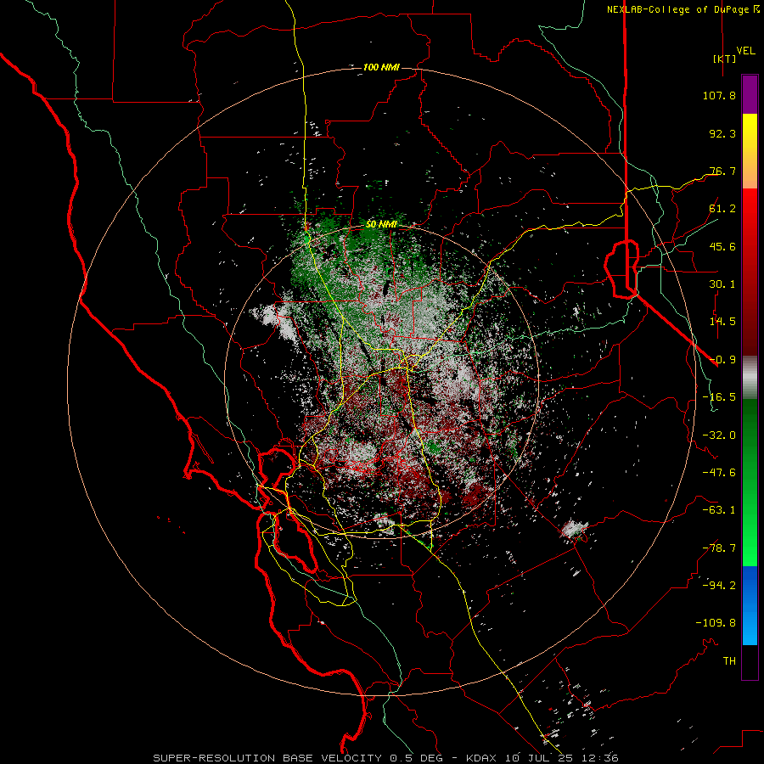Click the 'VEL' legend heading

point(746,50)
